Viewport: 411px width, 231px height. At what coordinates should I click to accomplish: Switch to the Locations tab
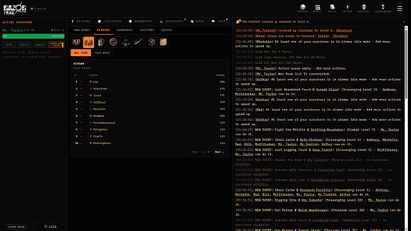(x=110, y=21)
